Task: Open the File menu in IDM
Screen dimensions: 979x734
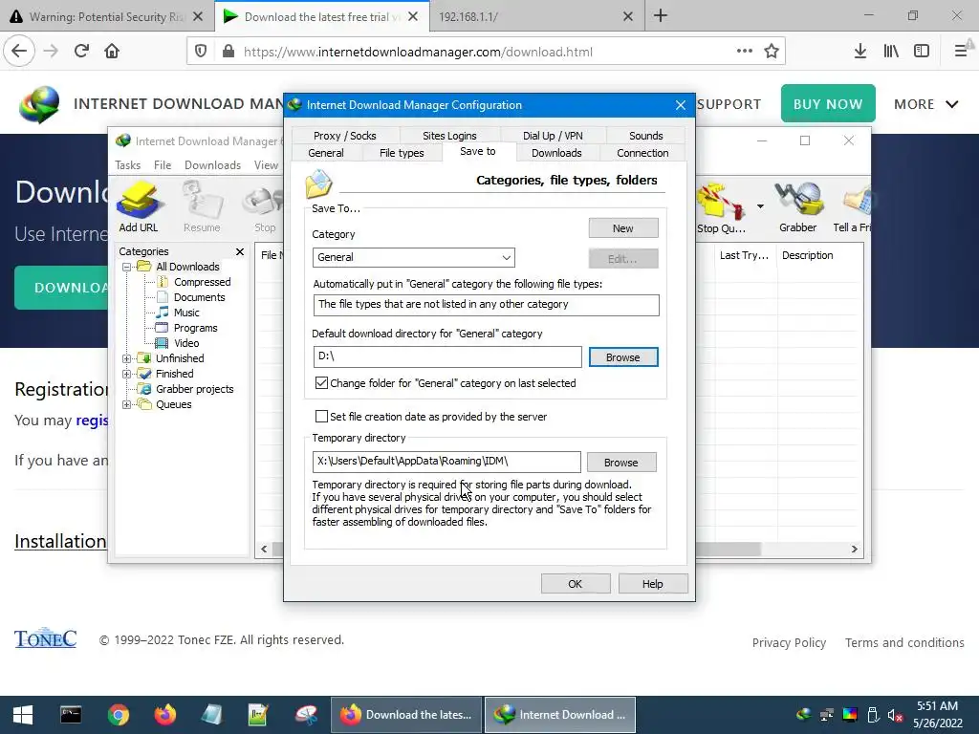Action: click(163, 165)
